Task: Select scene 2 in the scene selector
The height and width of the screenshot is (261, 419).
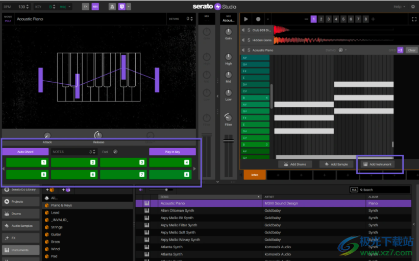Action: pyautogui.click(x=321, y=19)
